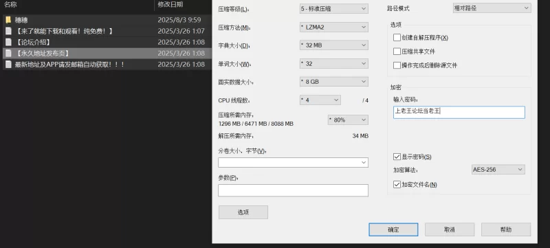Click file icon of 最新地址及APP请发邮箱自动获取
Screen dimensions: 550x248
point(8,65)
